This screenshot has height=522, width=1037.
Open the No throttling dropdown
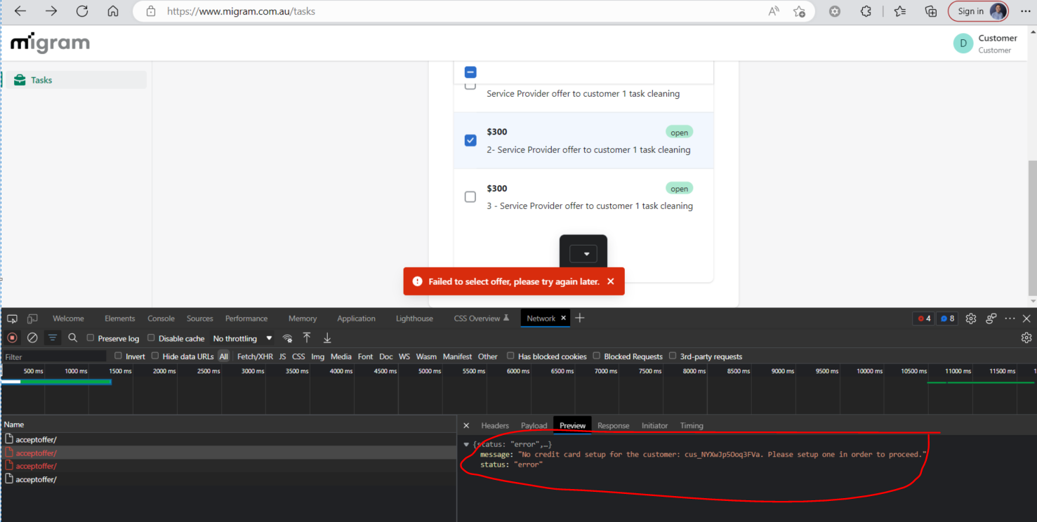[242, 337]
